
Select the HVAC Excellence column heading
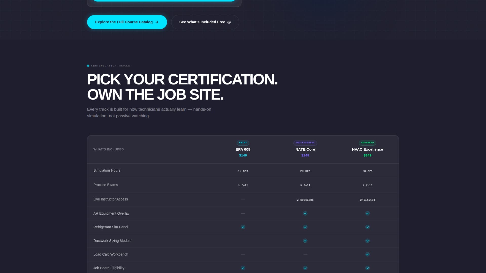[x=367, y=149]
